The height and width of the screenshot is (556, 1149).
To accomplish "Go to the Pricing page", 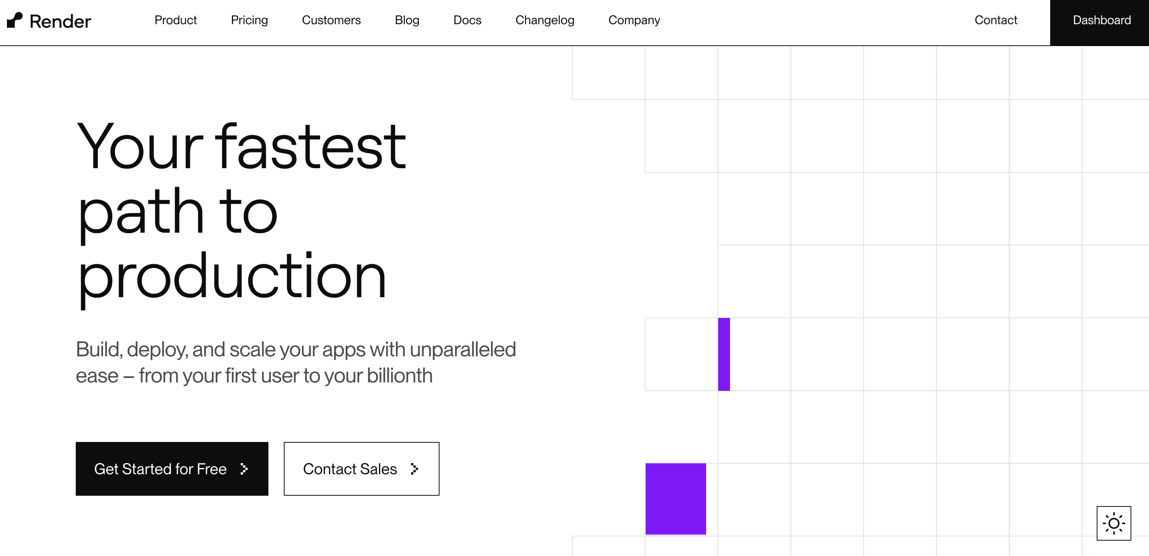I will pos(249,20).
